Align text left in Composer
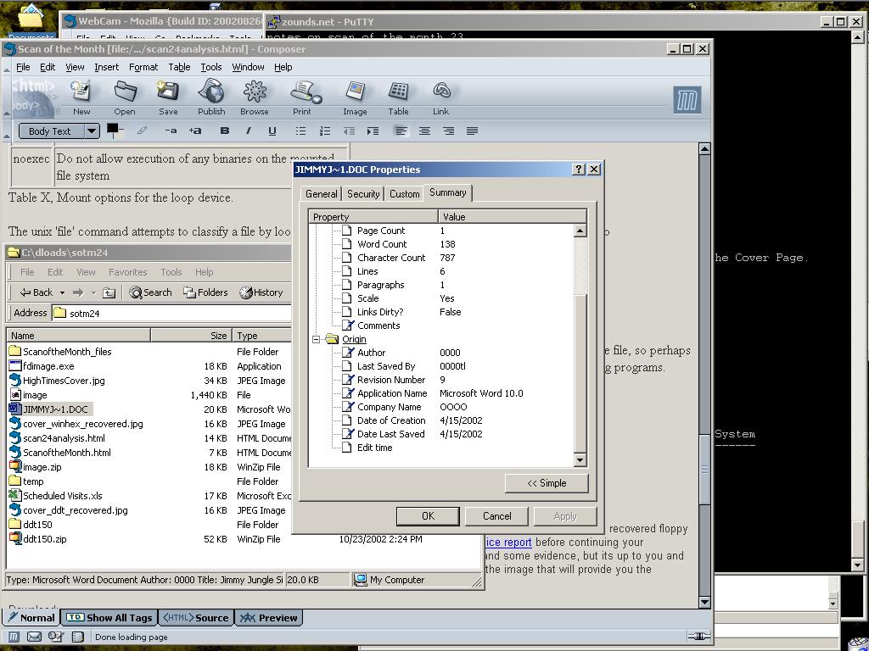Screen dimensions: 869x651 401,131
